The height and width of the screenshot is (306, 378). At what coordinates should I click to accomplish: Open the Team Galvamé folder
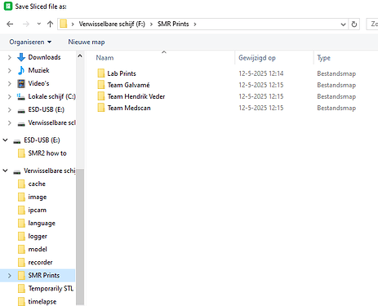[x=128, y=85]
